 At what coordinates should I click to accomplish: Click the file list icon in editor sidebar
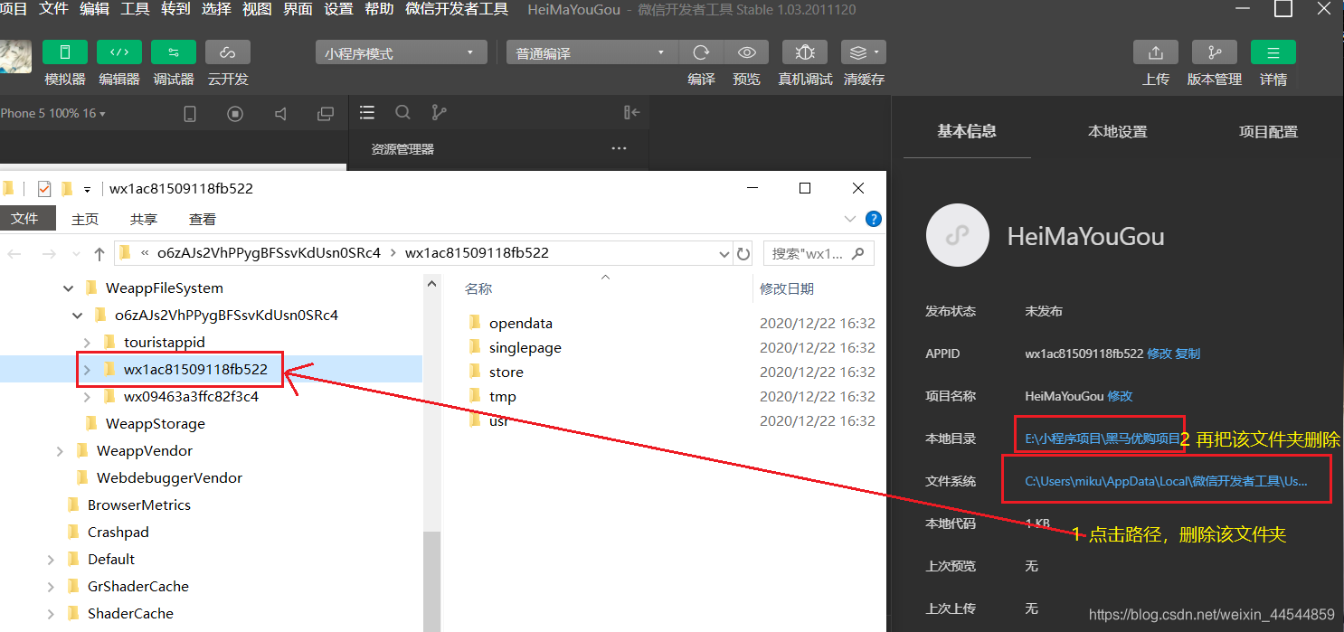pos(366,112)
